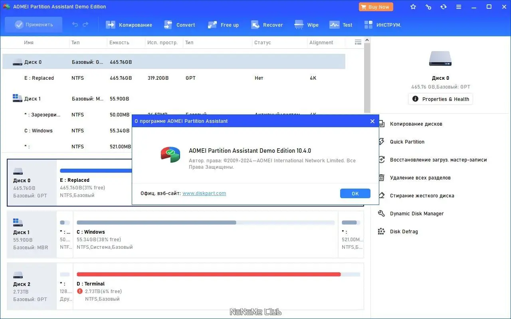Close the About AOMEI Partition Assistant dialog

372,121
